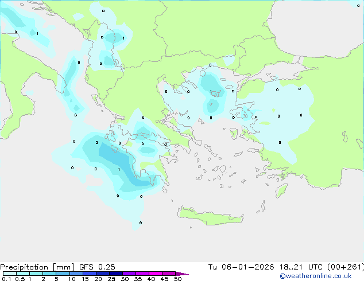The width and height of the screenshot is (364, 281).
Task: Click the "45" legend scale label
Action: click(x=164, y=279)
